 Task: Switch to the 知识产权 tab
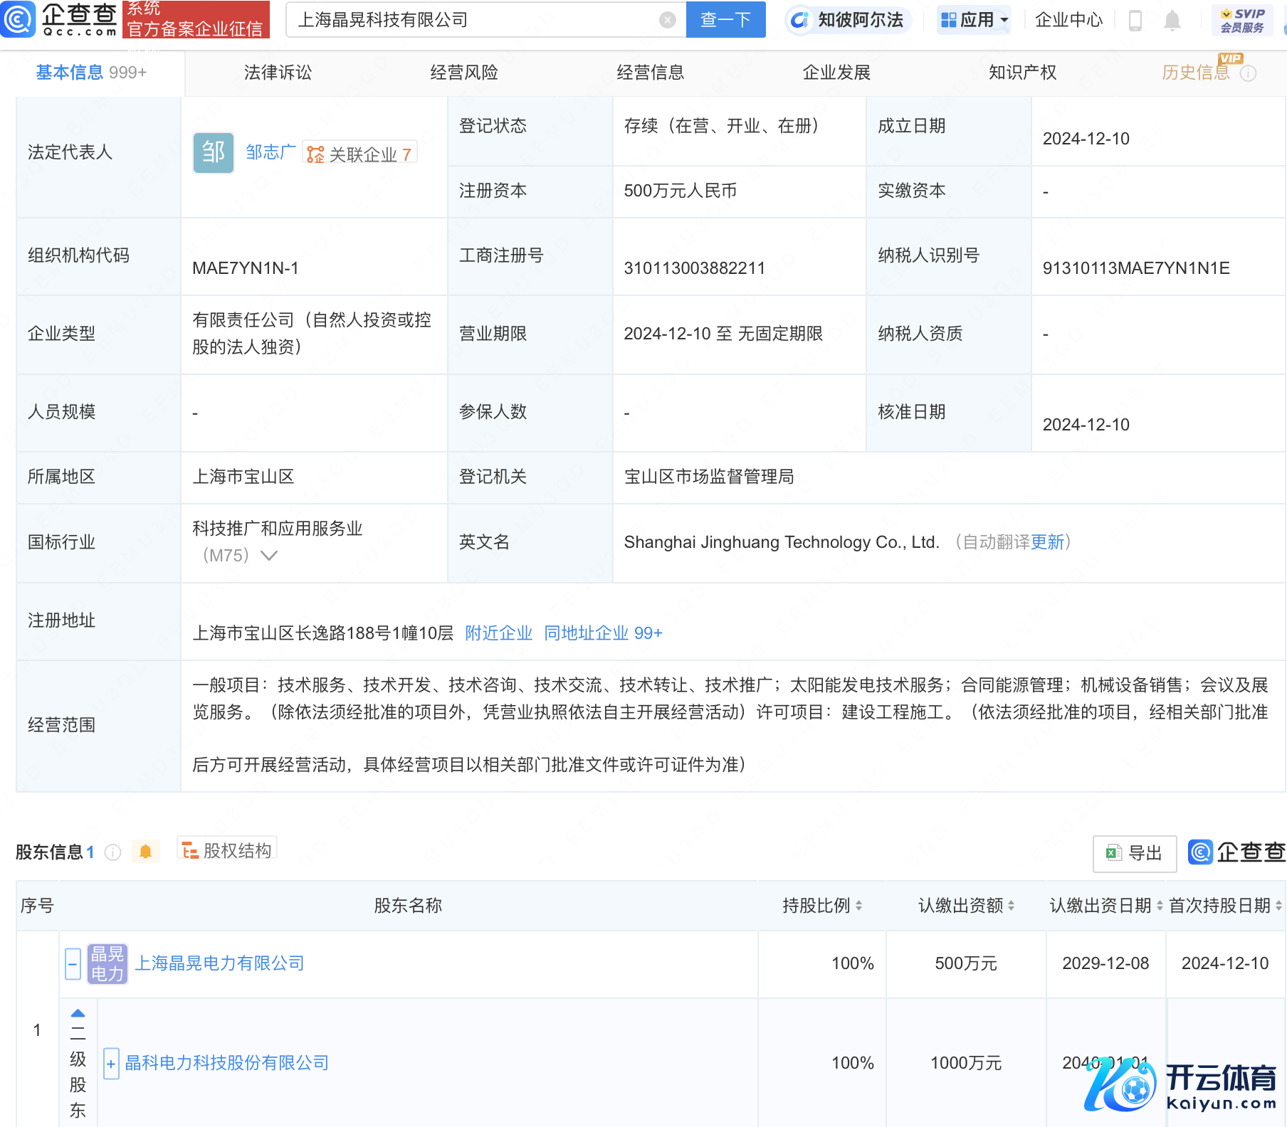pyautogui.click(x=1022, y=73)
